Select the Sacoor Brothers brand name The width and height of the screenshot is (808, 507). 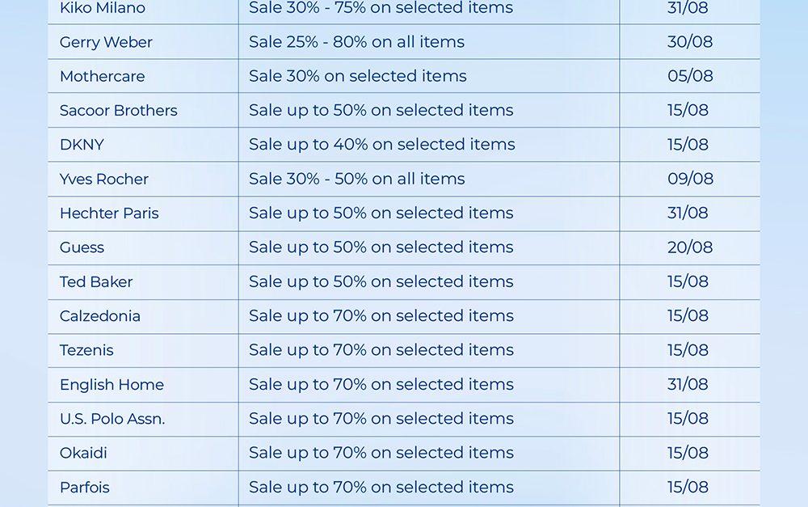pos(119,111)
